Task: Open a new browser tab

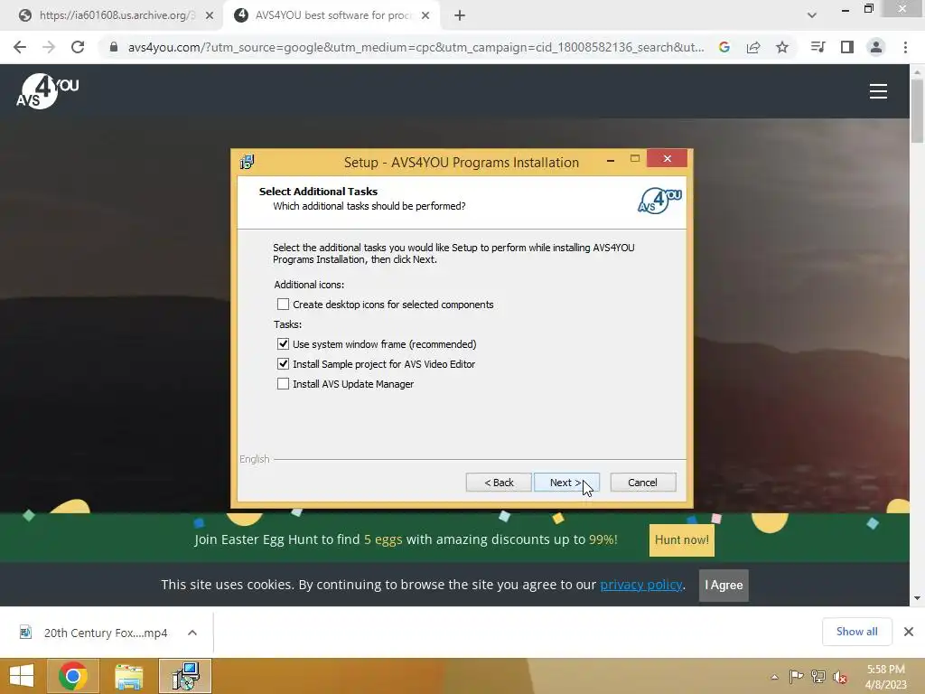Action: 460,15
